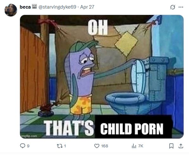Click the repost count of 1
The width and height of the screenshot is (189, 155).
pyautogui.click(x=65, y=146)
